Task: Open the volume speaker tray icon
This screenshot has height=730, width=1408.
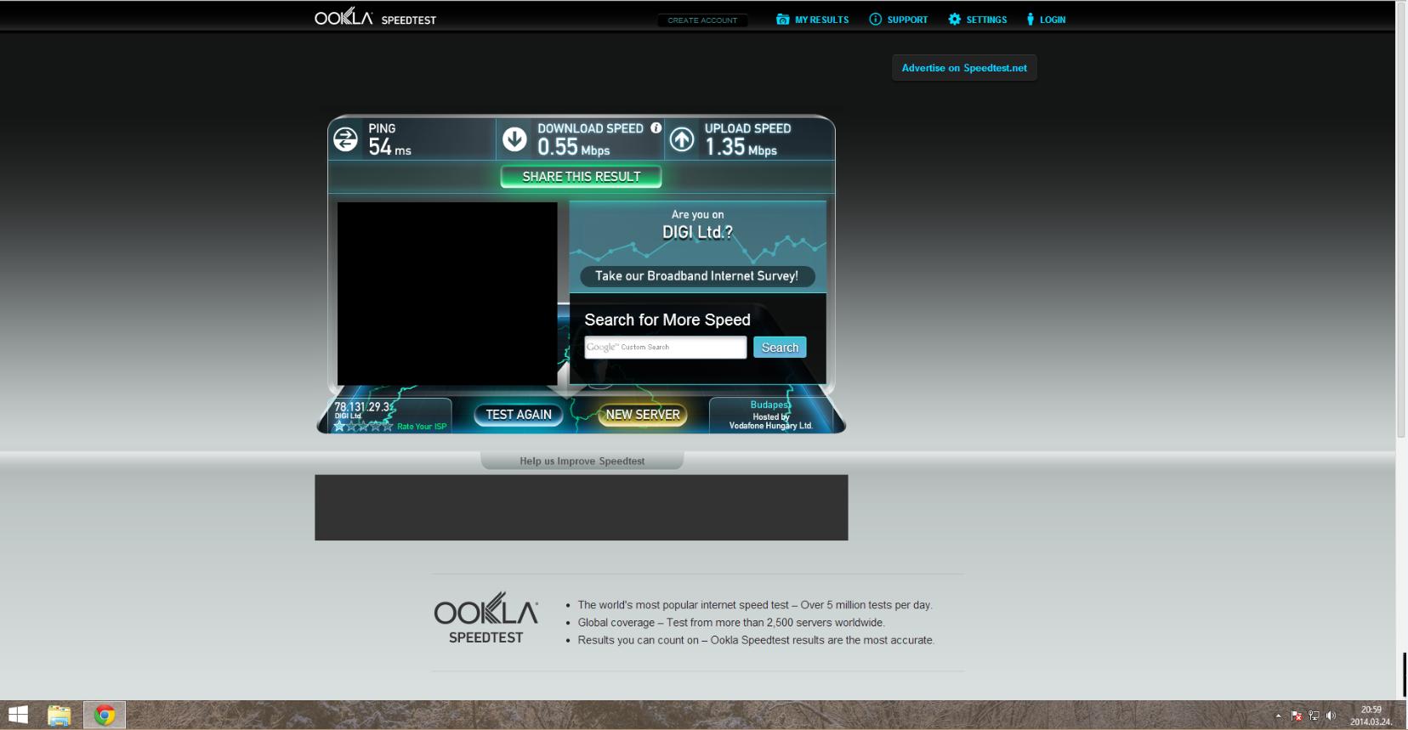Action: 1331,716
